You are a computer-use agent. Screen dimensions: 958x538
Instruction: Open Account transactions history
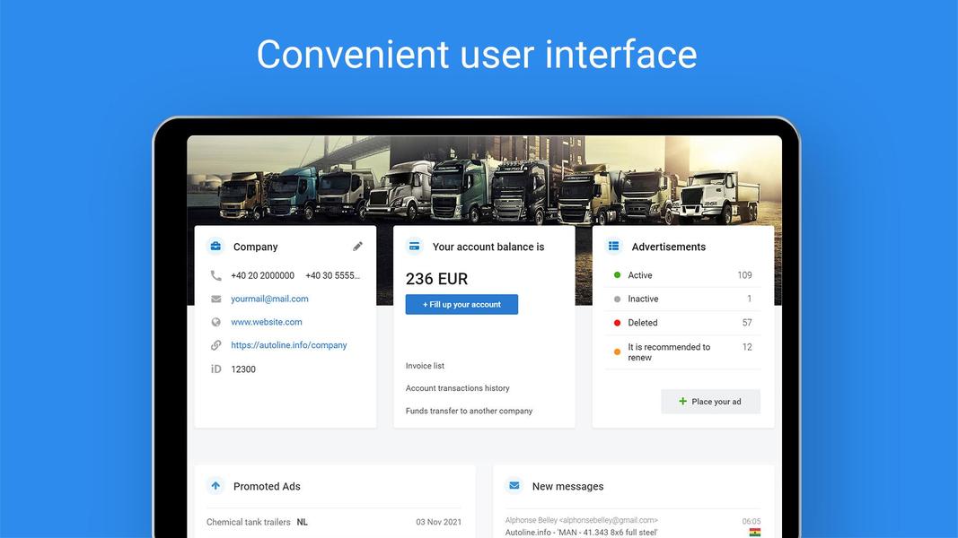(458, 388)
